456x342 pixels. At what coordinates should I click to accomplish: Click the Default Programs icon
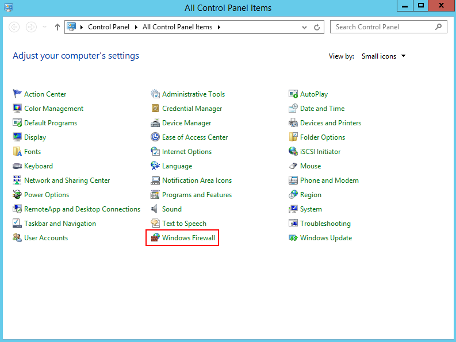pyautogui.click(x=17, y=122)
